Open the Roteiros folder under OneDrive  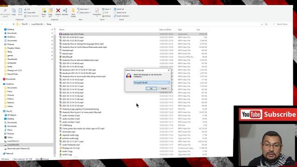(11, 103)
